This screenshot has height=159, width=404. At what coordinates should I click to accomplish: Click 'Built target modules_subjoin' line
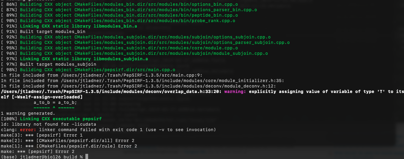pyautogui.click(x=48, y=64)
